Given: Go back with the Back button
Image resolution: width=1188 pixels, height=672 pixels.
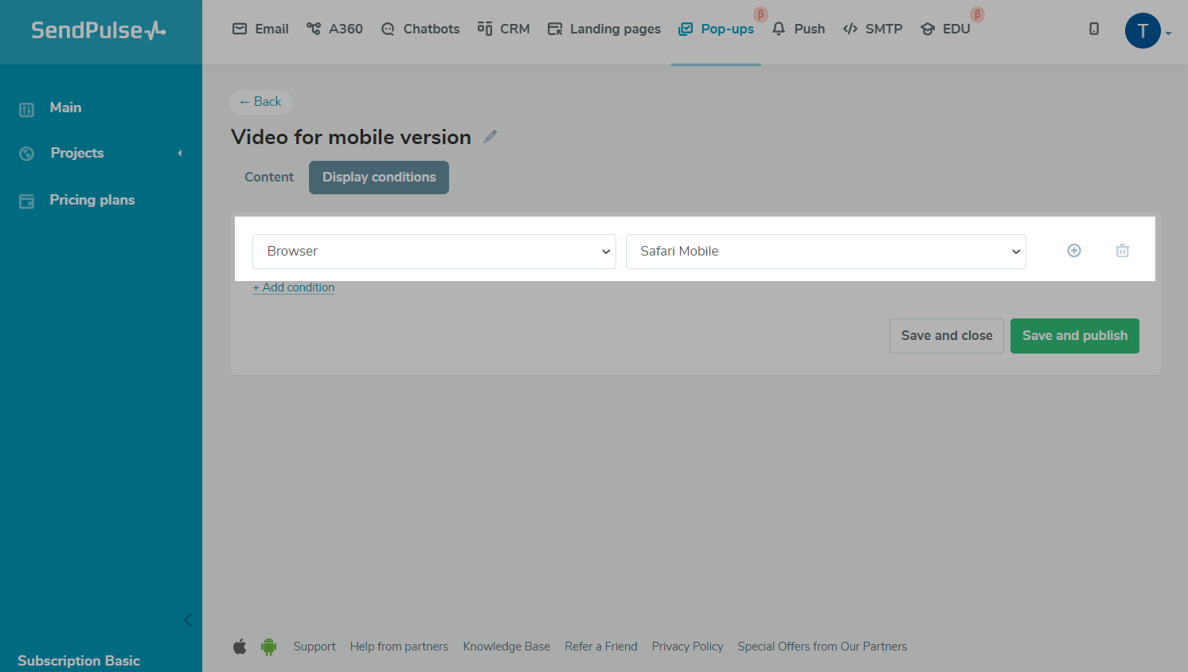Looking at the screenshot, I should [x=260, y=102].
